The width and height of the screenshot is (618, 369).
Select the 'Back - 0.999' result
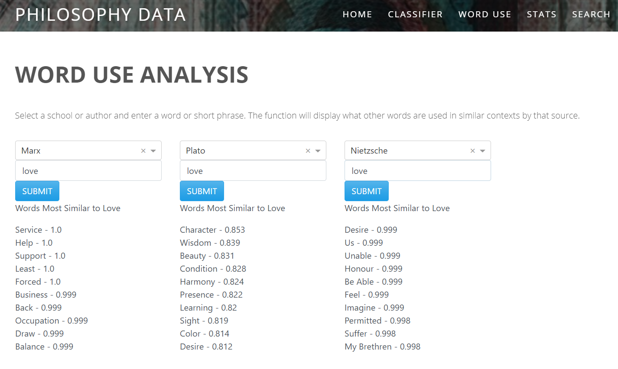pyautogui.click(x=39, y=308)
